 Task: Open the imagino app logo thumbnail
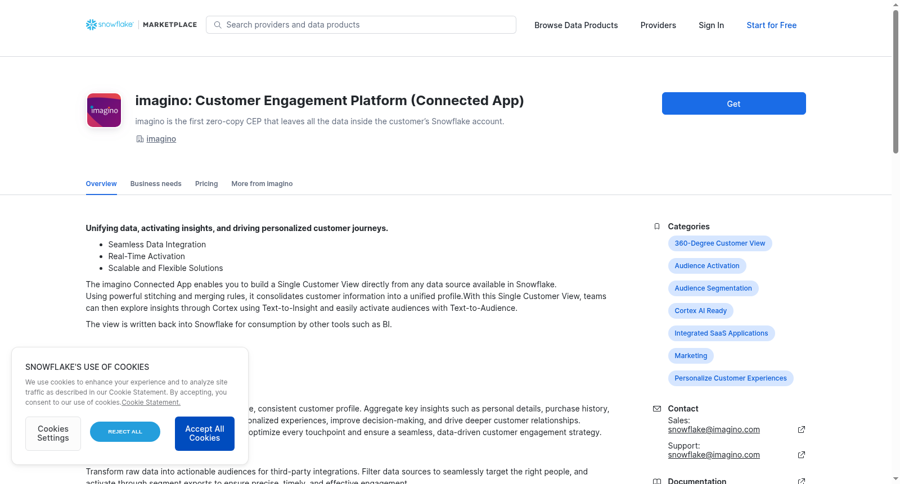click(104, 110)
